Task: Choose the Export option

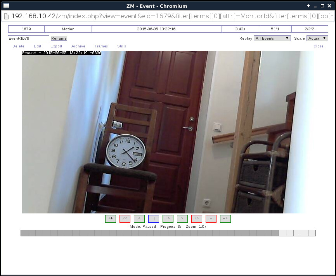Action: pos(56,46)
